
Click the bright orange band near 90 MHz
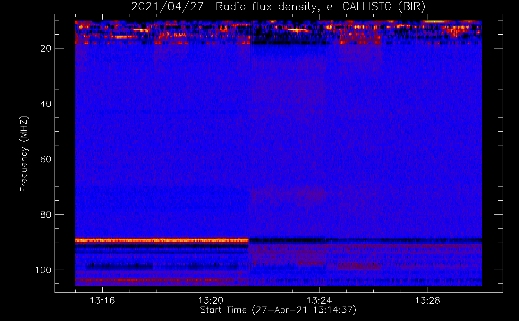point(162,240)
